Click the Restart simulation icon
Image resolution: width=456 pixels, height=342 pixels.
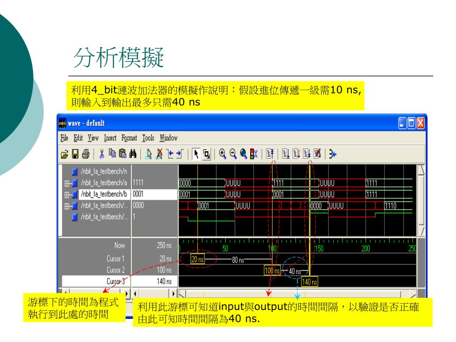270,154
